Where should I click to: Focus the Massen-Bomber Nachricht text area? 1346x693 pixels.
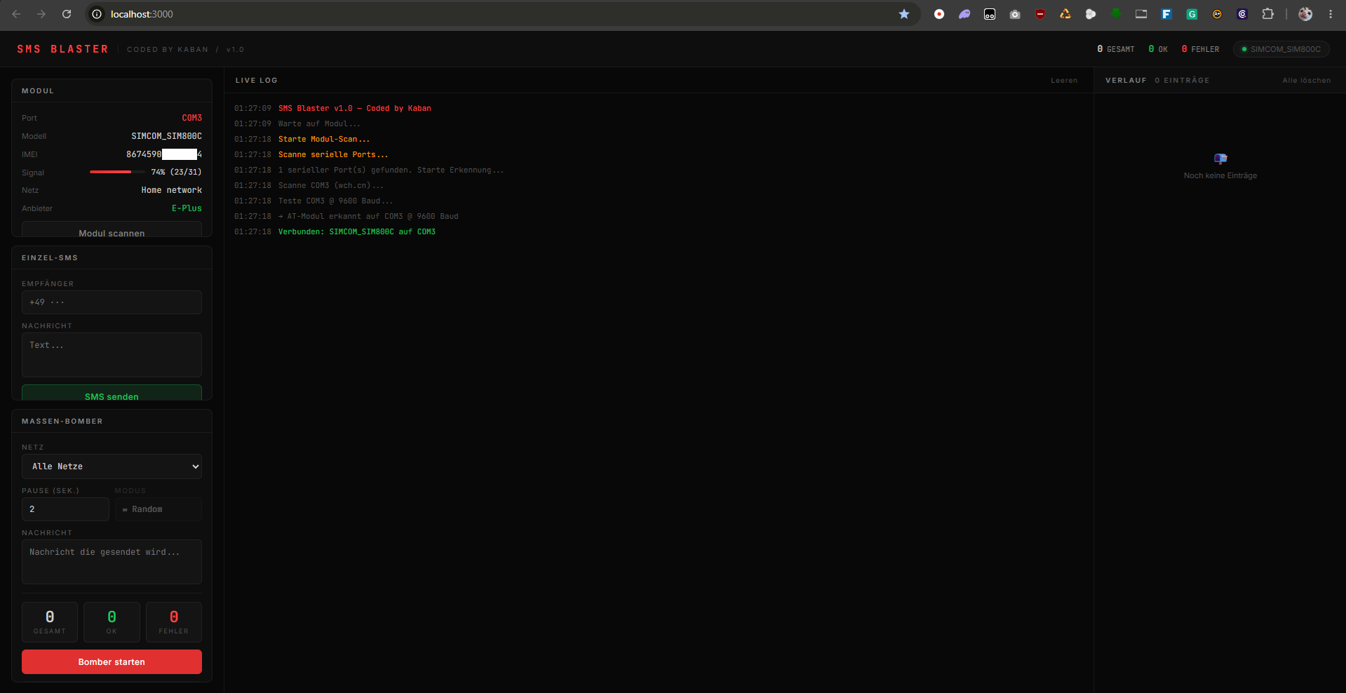coord(112,562)
